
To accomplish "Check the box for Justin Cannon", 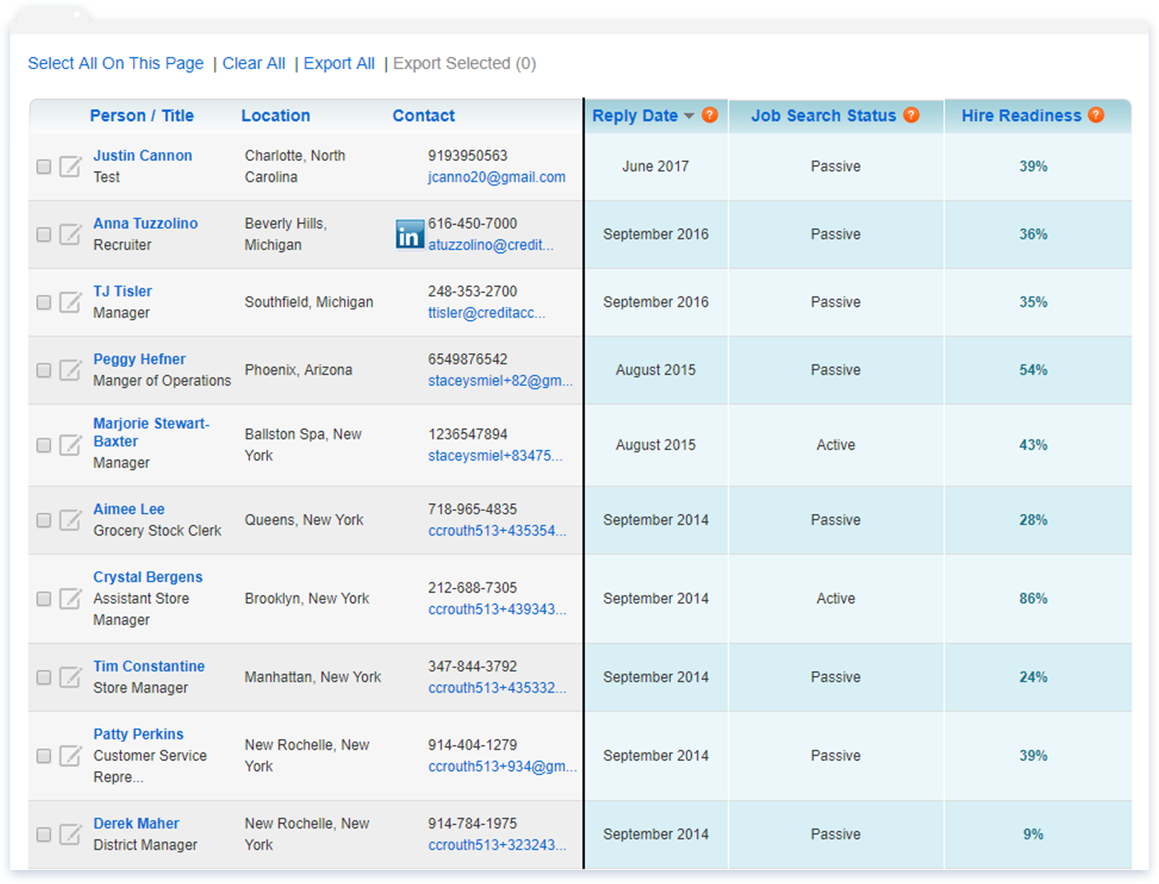I will coord(44,166).
